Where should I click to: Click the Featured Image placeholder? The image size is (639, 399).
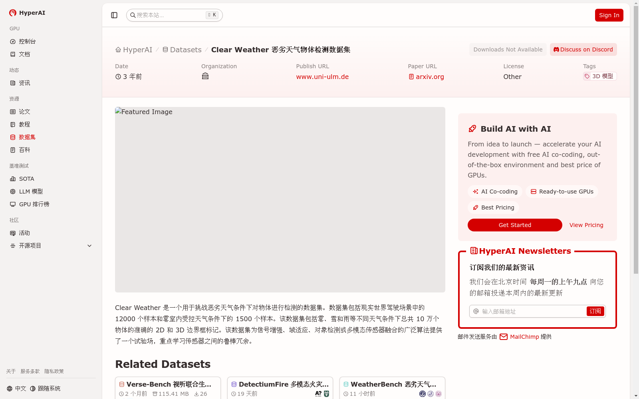click(280, 199)
